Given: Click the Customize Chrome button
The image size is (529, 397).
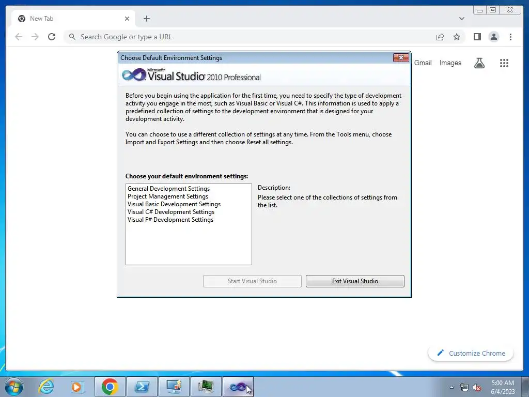Looking at the screenshot, I should (471, 353).
